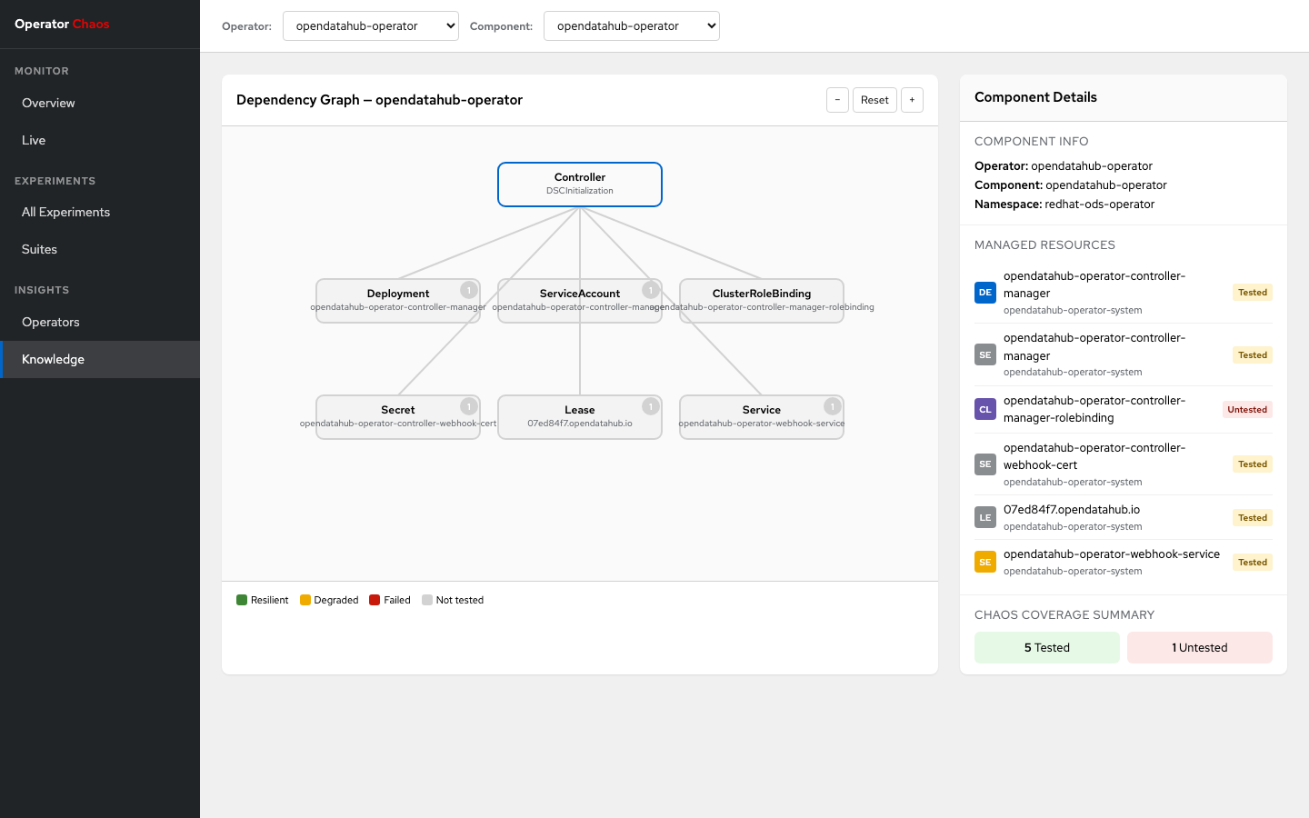The image size is (1309, 818).
Task: Click the 1 Untested coverage summary box
Action: pyautogui.click(x=1199, y=647)
